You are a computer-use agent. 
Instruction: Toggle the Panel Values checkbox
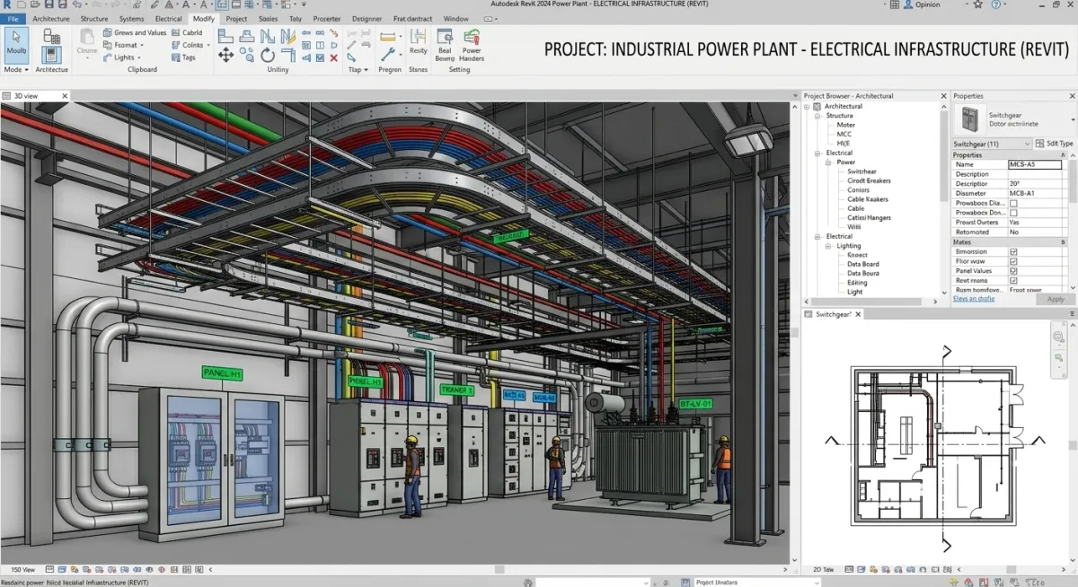coord(1013,271)
